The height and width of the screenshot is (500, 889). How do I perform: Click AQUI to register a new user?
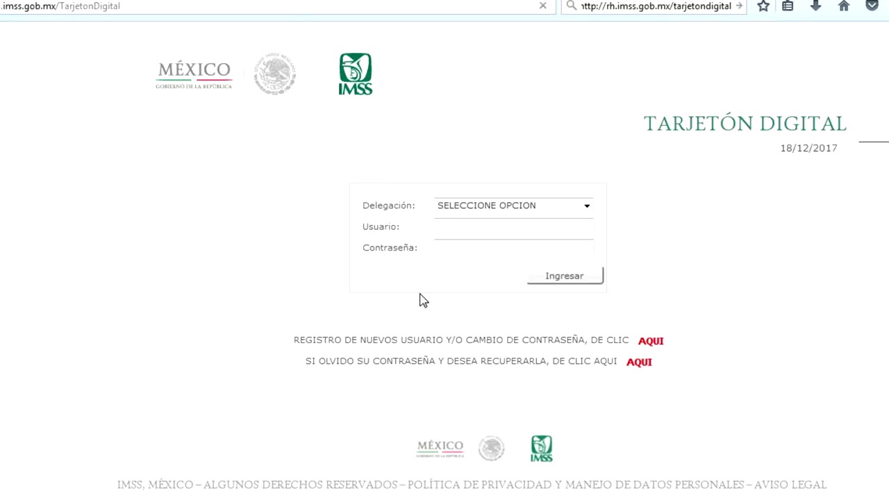651,341
